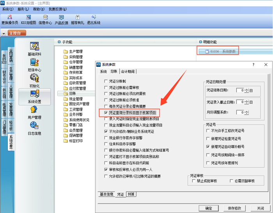Viewport: 273px width, 213px height.
Task: Enable the 凭证分账制 checkbox
Action: [106, 81]
